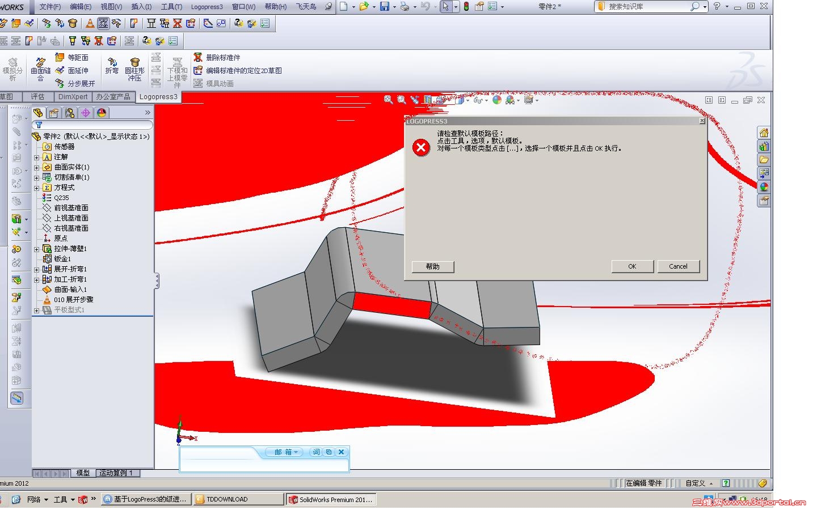817x510 pixels.
Task: Click Zoom to Fit in the view toolbar
Action: point(388,100)
